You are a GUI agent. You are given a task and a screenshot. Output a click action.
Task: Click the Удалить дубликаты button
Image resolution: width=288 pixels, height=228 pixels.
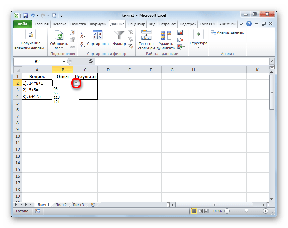pos(166,40)
